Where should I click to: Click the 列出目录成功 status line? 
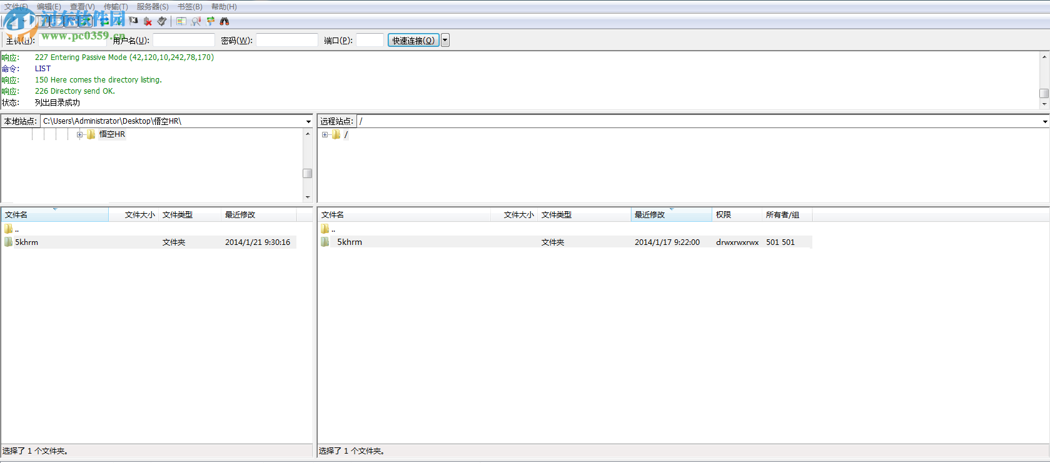click(58, 102)
